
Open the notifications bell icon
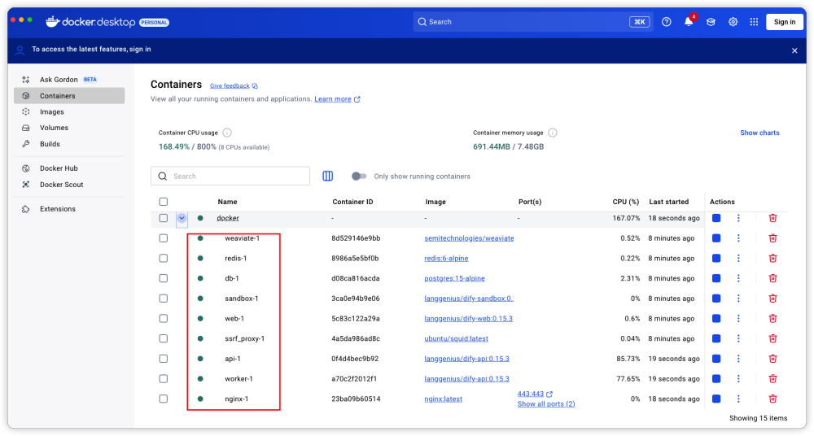[689, 22]
